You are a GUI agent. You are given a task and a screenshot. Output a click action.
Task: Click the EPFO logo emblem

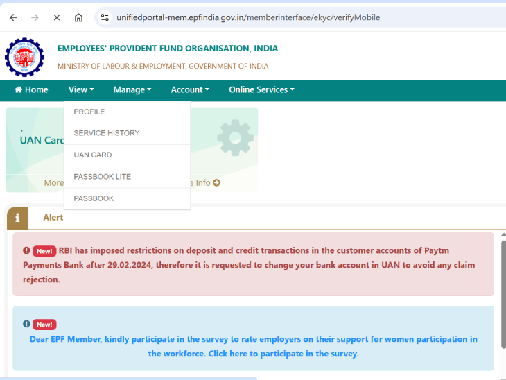pos(24,57)
